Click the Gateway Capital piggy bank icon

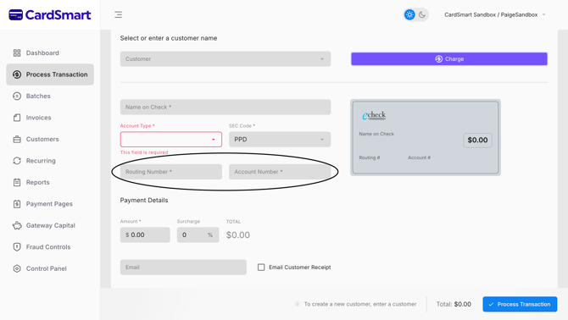point(17,225)
